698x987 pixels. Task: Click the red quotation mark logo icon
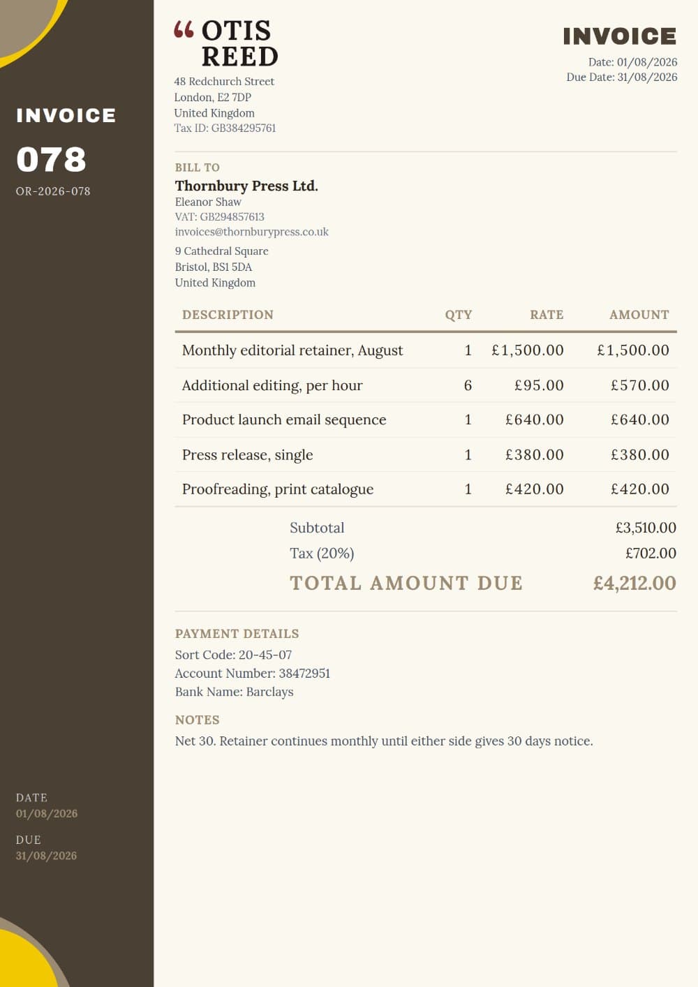click(184, 29)
